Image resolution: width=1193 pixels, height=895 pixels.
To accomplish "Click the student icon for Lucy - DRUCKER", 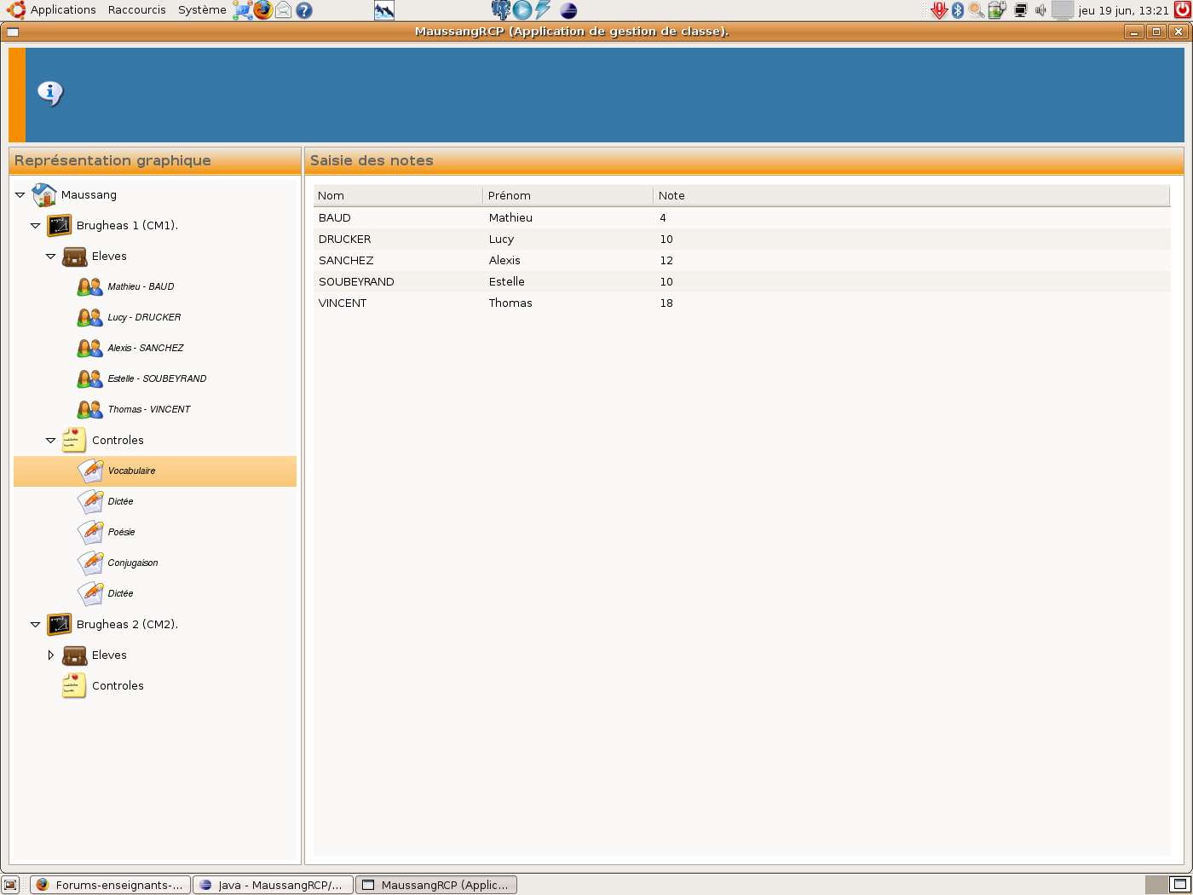I will (x=89, y=317).
